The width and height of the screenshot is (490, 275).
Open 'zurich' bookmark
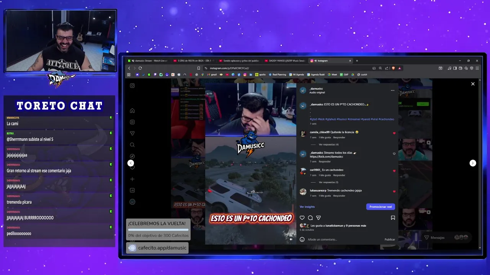click(362, 74)
